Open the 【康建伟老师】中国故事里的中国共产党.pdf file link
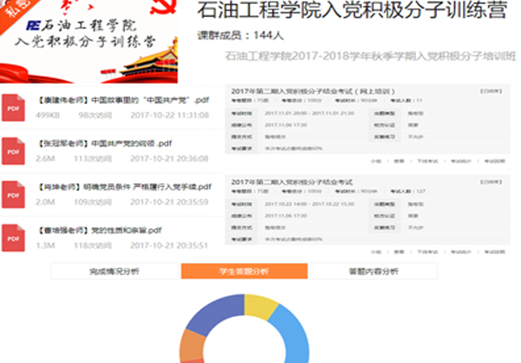Screen dimensions: 521x363 124,101
